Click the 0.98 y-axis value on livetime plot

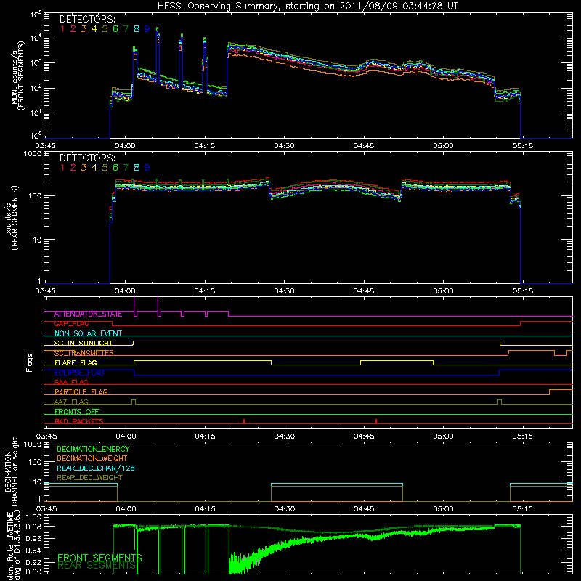coord(34,527)
